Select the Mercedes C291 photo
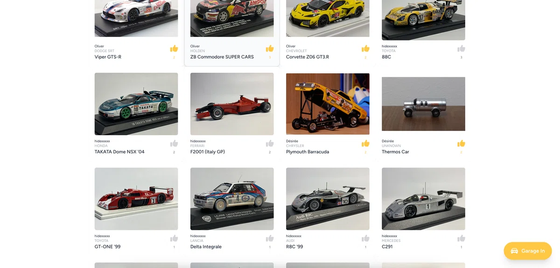Screen dimensions: 560x268 423,199
